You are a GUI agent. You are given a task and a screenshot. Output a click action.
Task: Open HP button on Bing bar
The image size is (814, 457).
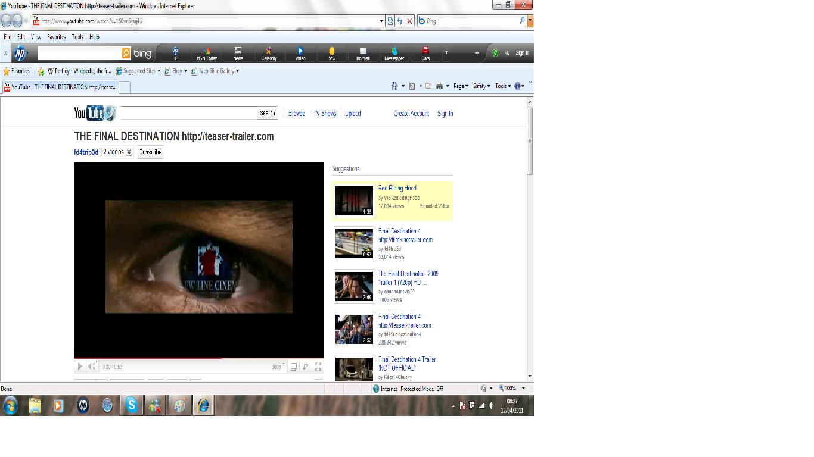tap(175, 54)
